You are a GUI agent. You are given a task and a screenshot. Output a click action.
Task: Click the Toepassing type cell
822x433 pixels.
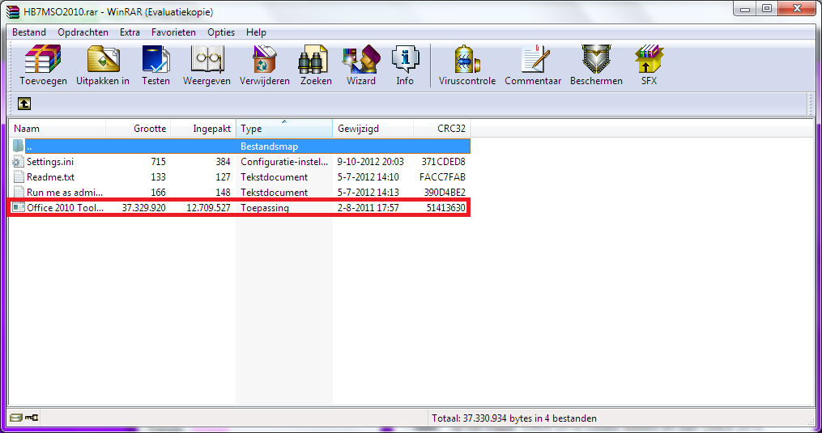click(x=265, y=207)
